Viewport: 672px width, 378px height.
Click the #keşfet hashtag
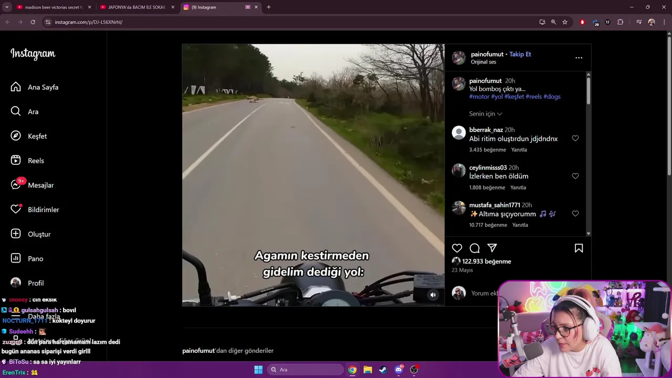point(514,97)
